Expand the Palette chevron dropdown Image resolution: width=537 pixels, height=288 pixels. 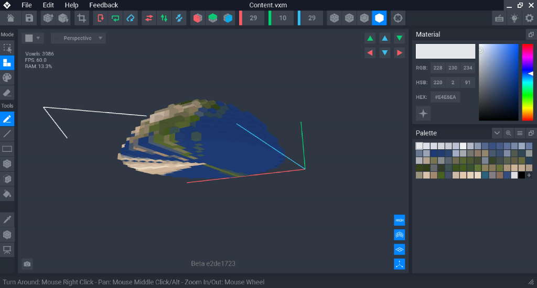pos(497,133)
